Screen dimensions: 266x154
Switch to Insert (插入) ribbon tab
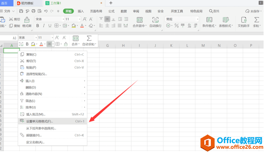click(x=81, y=11)
